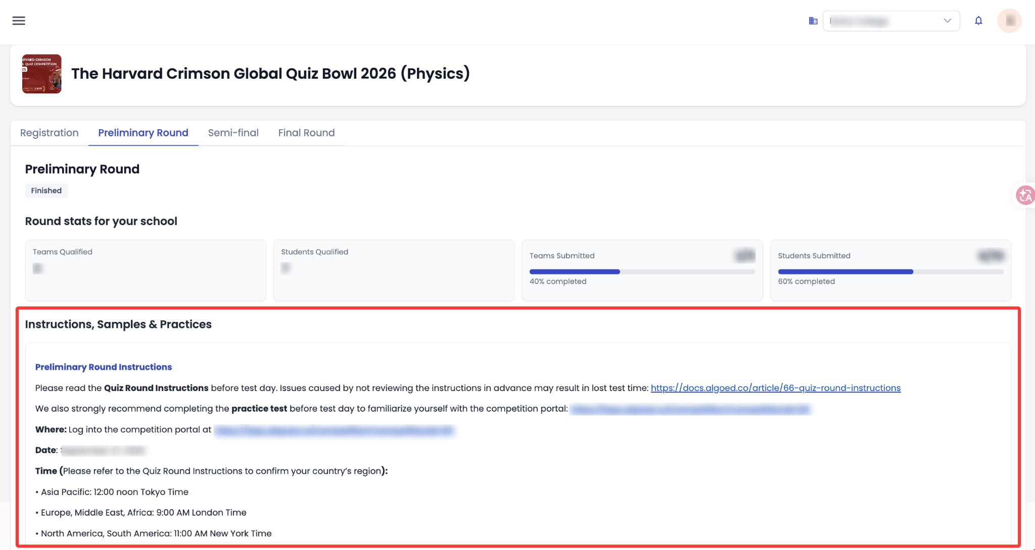
Task: Click the notification bell icon
Action: coord(978,21)
